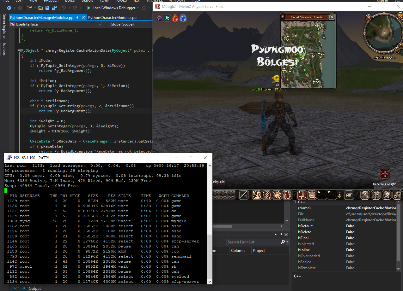Click the red potion buff icon
Screen dimensions: 403x291
(175, 18)
